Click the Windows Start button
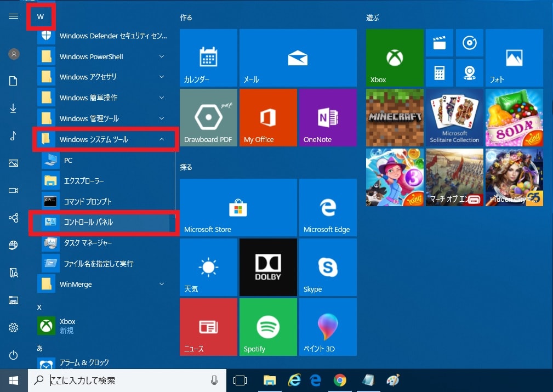Image resolution: width=553 pixels, height=392 pixels. 14,380
